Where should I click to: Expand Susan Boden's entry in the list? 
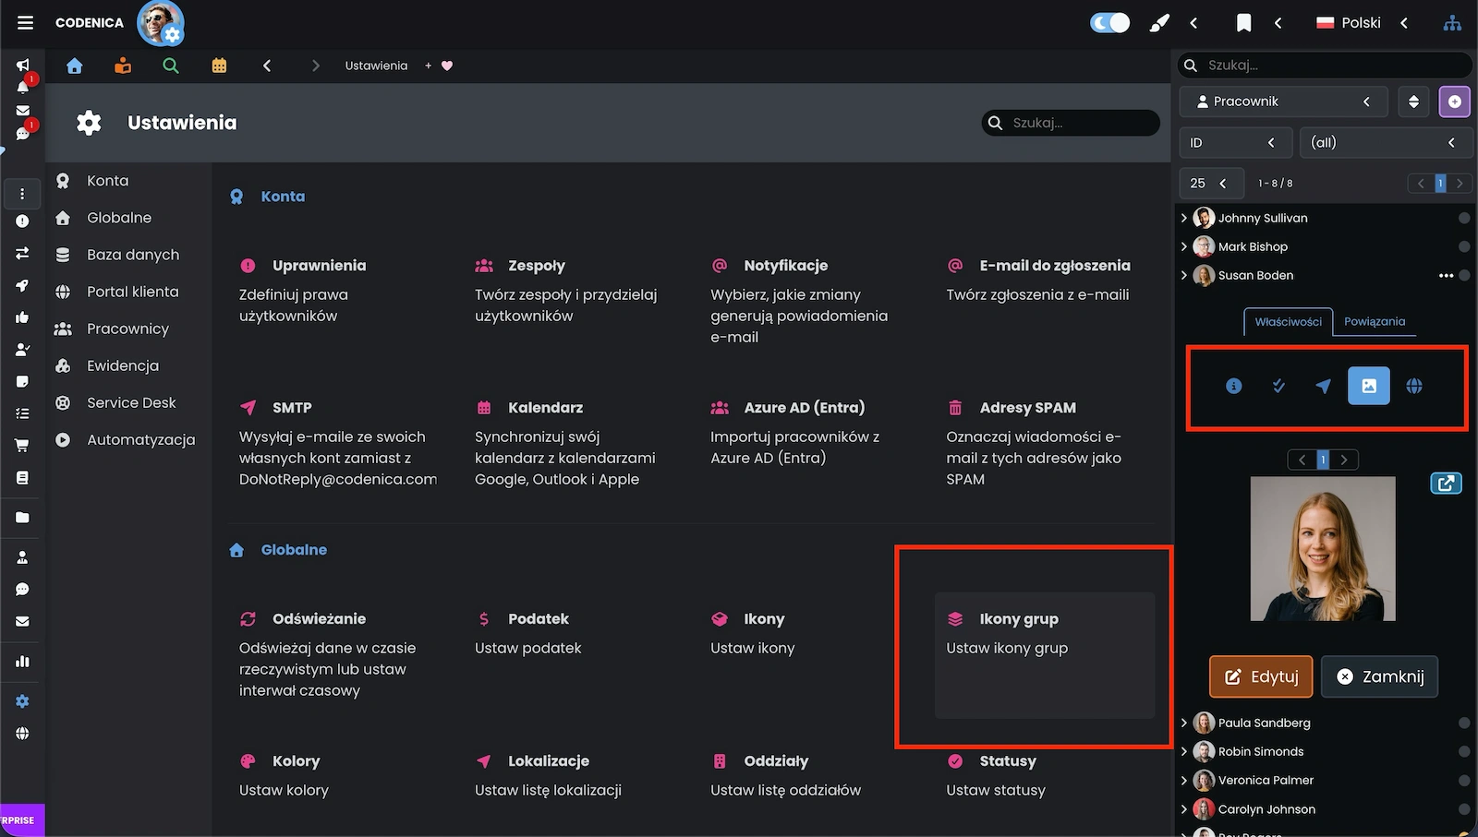1185,275
